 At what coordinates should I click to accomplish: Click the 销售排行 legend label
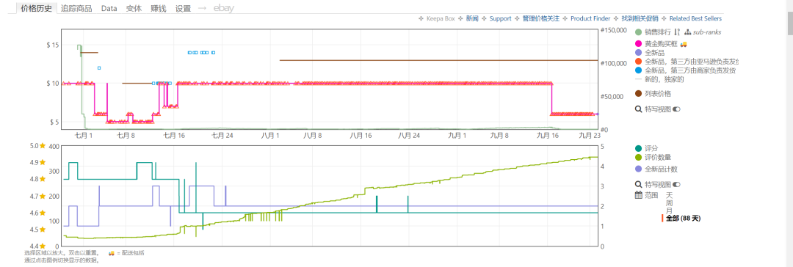[x=658, y=32]
